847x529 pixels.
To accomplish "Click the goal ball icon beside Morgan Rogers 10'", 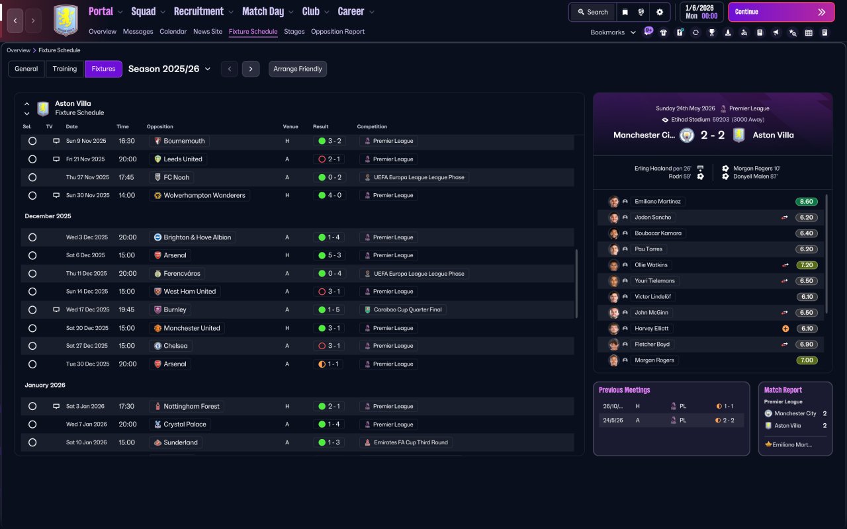I will (725, 169).
